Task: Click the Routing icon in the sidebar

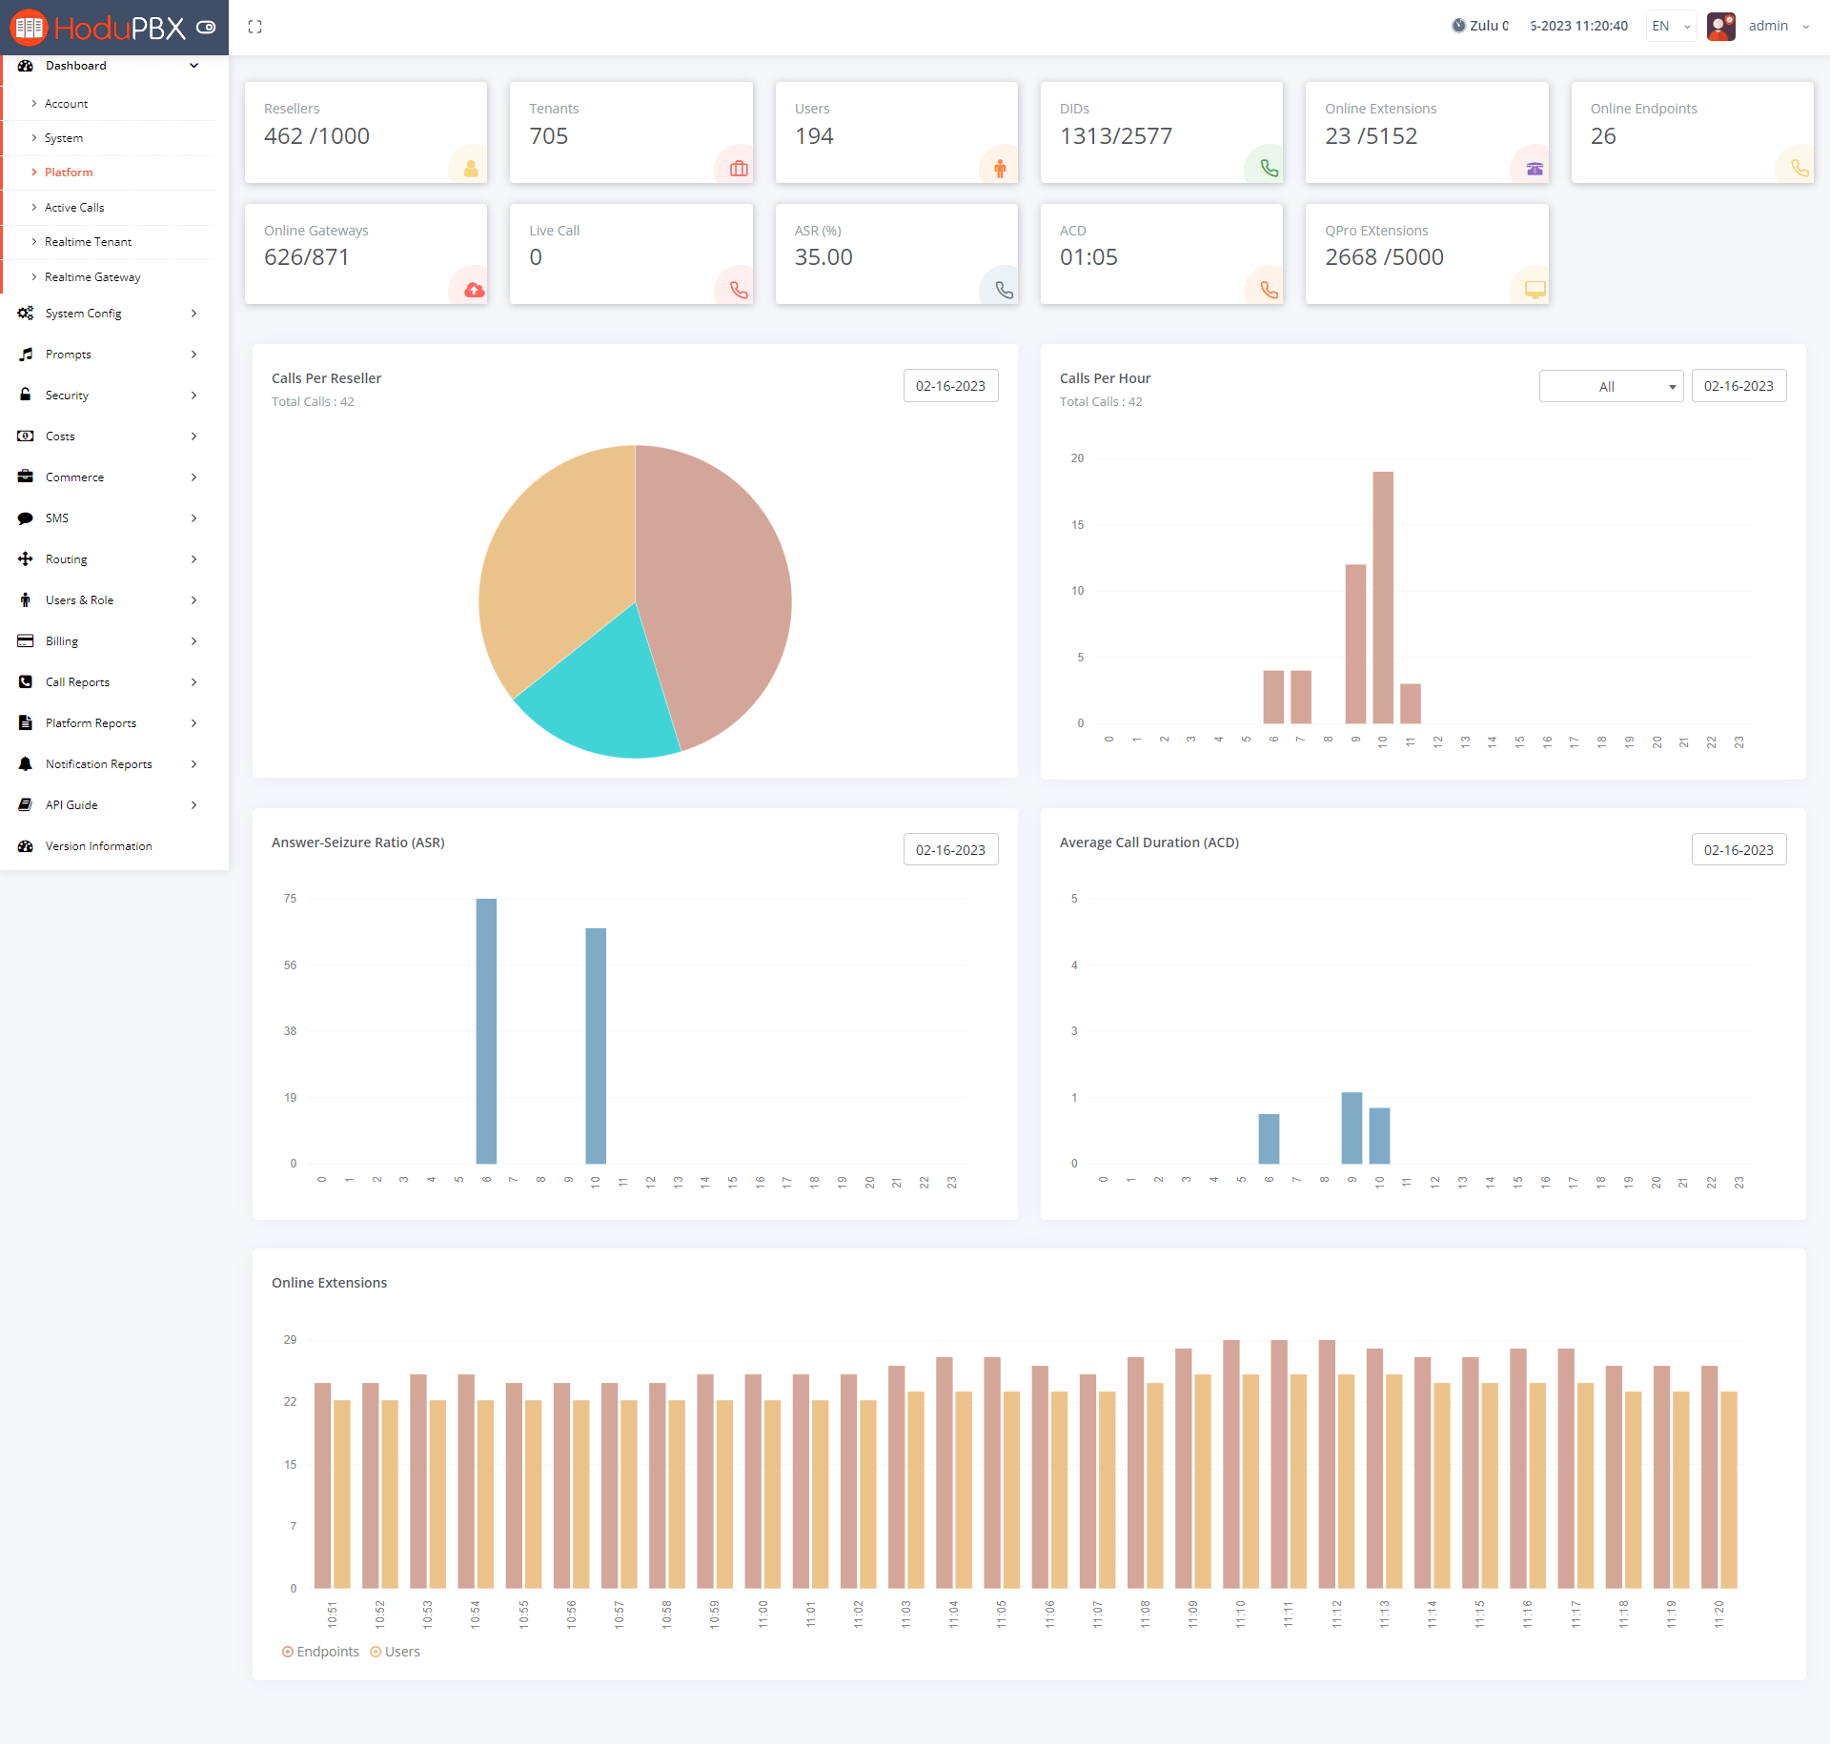Action: 26,558
